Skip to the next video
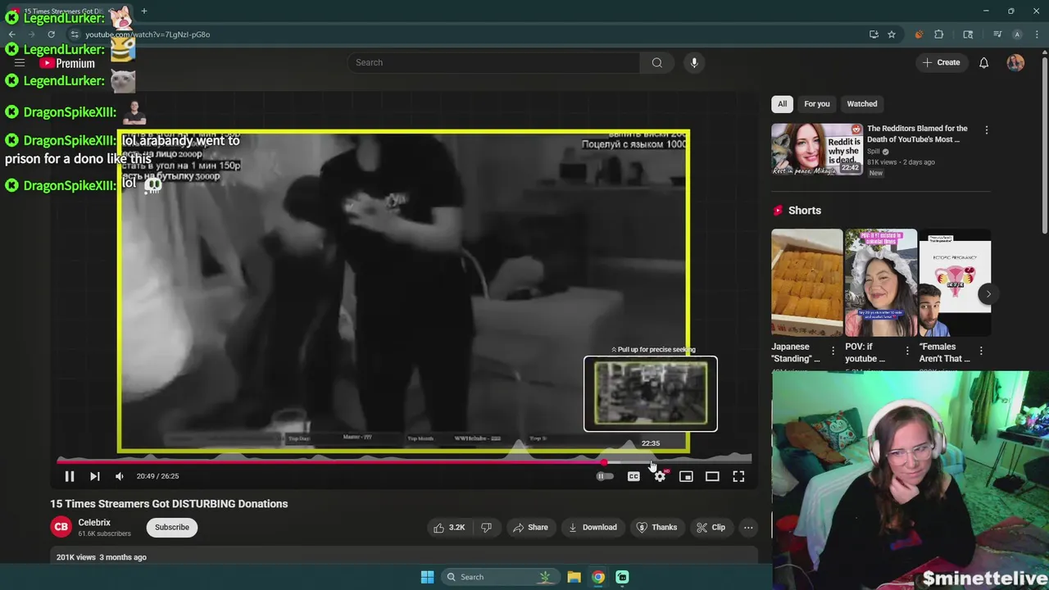 click(95, 476)
